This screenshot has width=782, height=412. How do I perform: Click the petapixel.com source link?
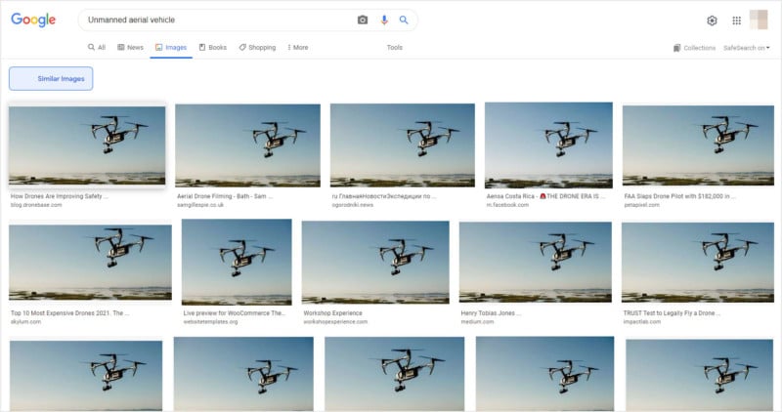pyautogui.click(x=642, y=205)
